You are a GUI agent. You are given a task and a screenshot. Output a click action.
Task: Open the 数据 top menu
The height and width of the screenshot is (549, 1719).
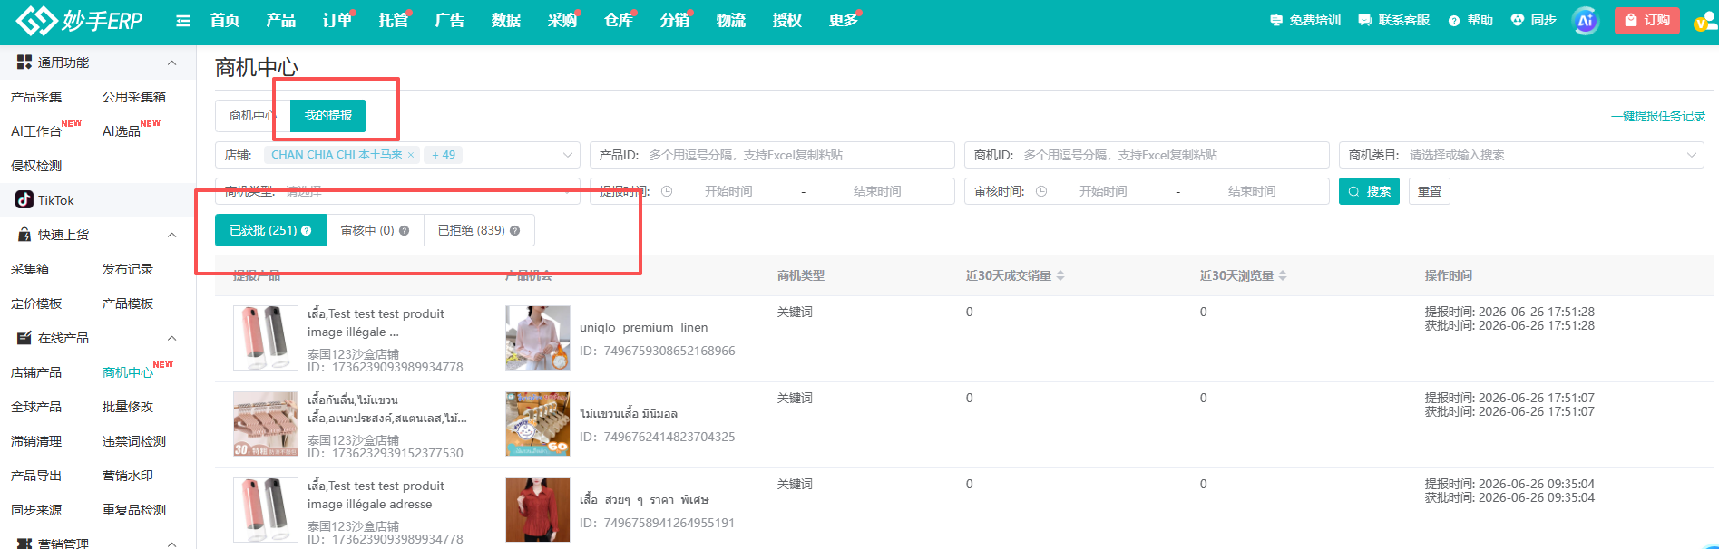click(506, 20)
